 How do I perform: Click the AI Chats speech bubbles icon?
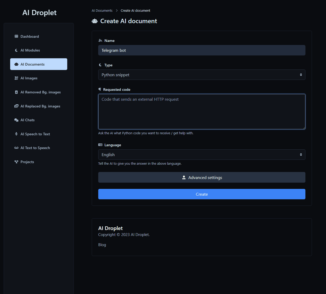coord(16,120)
